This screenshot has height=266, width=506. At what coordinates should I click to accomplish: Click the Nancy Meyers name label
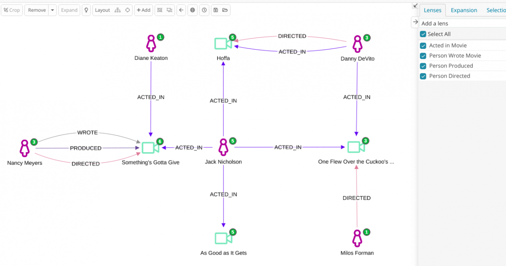(x=25, y=163)
